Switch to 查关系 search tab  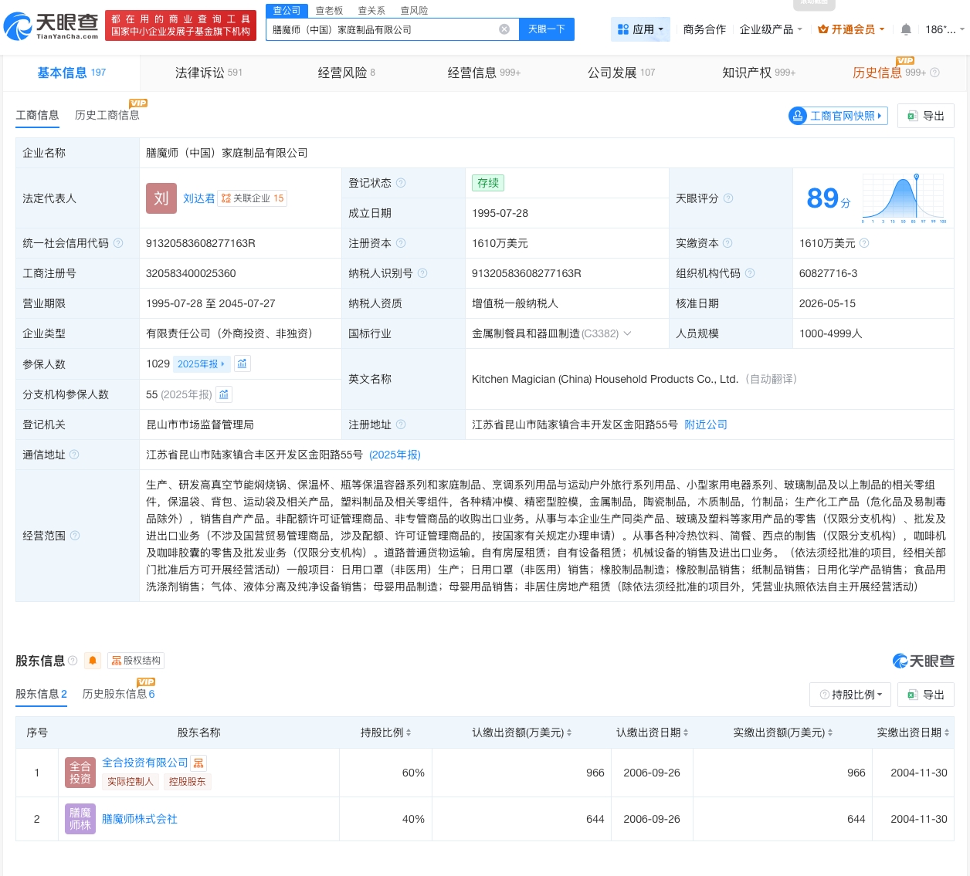(371, 10)
